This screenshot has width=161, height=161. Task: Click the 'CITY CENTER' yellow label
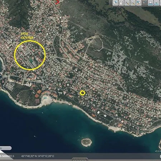27,36
